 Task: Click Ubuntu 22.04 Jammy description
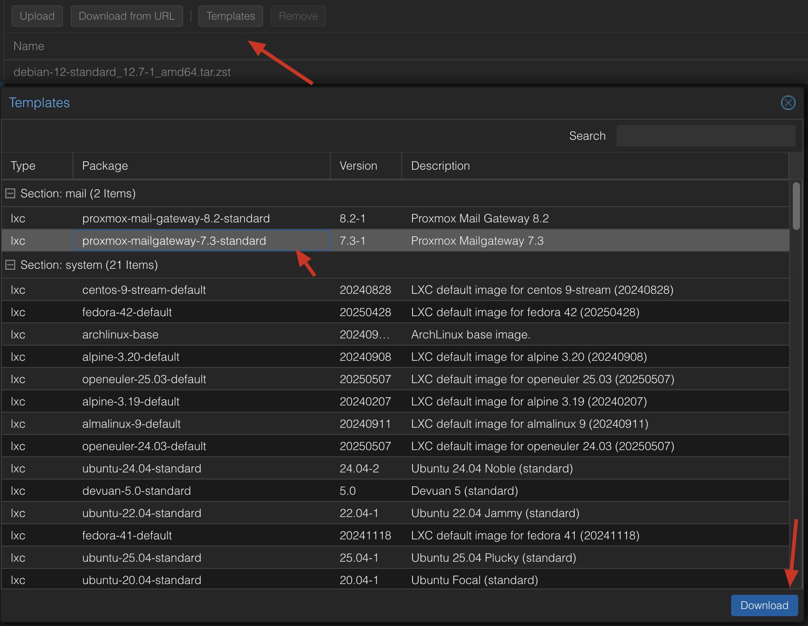(x=495, y=513)
